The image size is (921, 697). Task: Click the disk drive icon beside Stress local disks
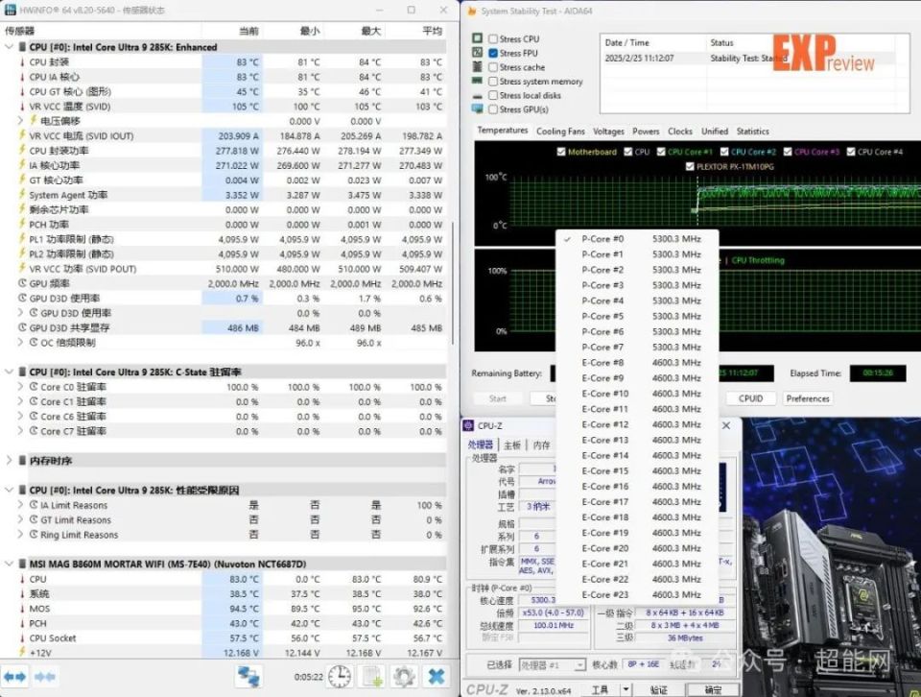click(478, 95)
